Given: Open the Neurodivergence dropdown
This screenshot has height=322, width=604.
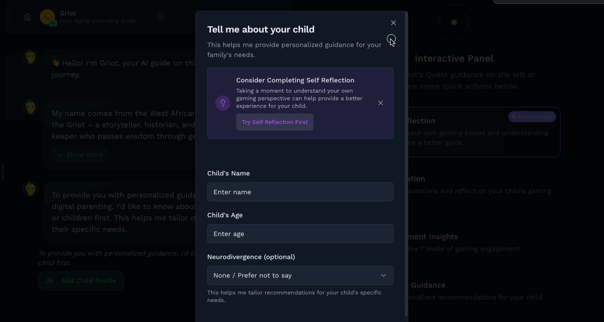Looking at the screenshot, I should [300, 275].
